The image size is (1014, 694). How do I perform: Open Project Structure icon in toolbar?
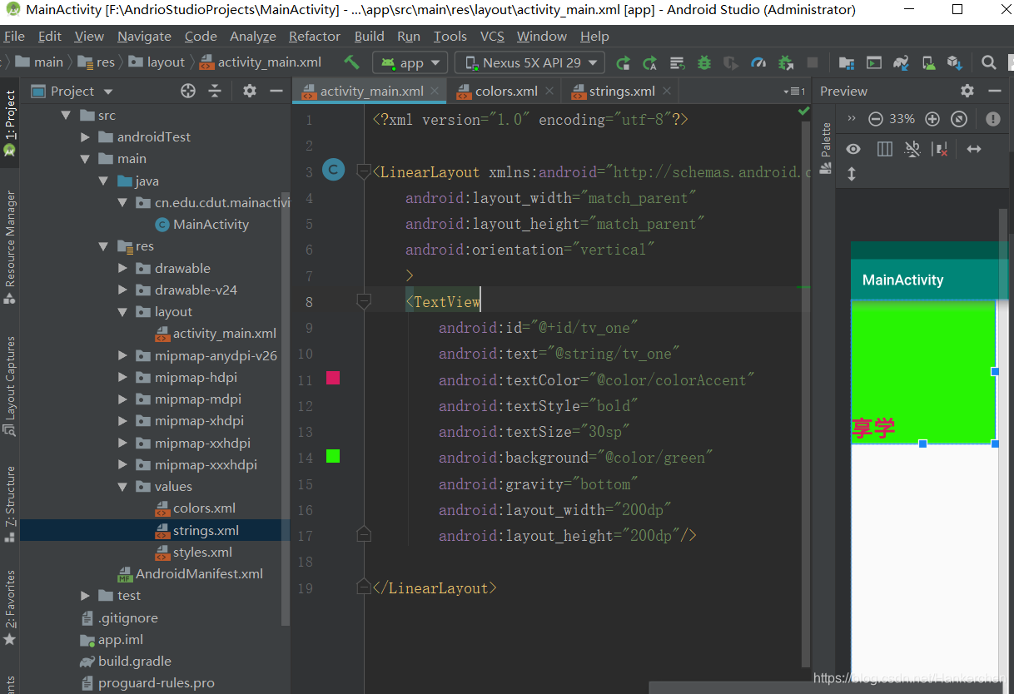coord(847,62)
